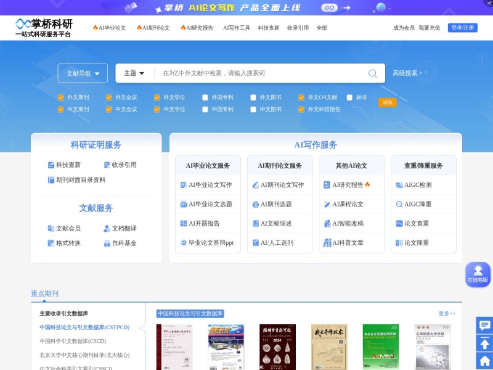
Task: Click the AI毕业论文写作 icon
Action: 183,185
